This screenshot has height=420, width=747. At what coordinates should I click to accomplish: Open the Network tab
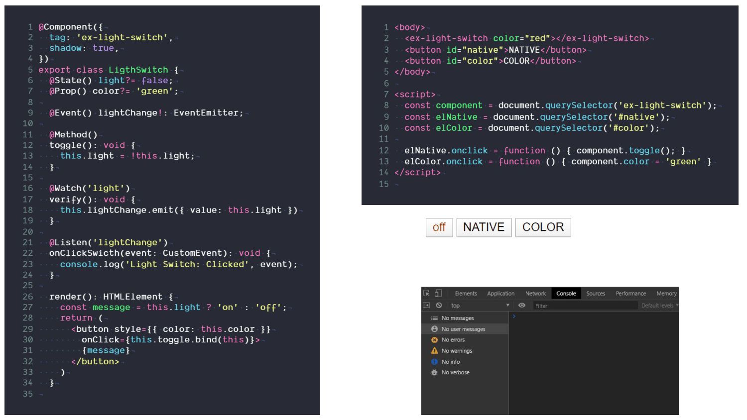pos(535,294)
